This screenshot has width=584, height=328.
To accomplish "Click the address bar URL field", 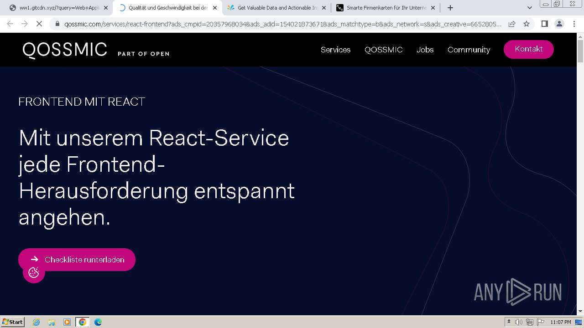I will (283, 24).
